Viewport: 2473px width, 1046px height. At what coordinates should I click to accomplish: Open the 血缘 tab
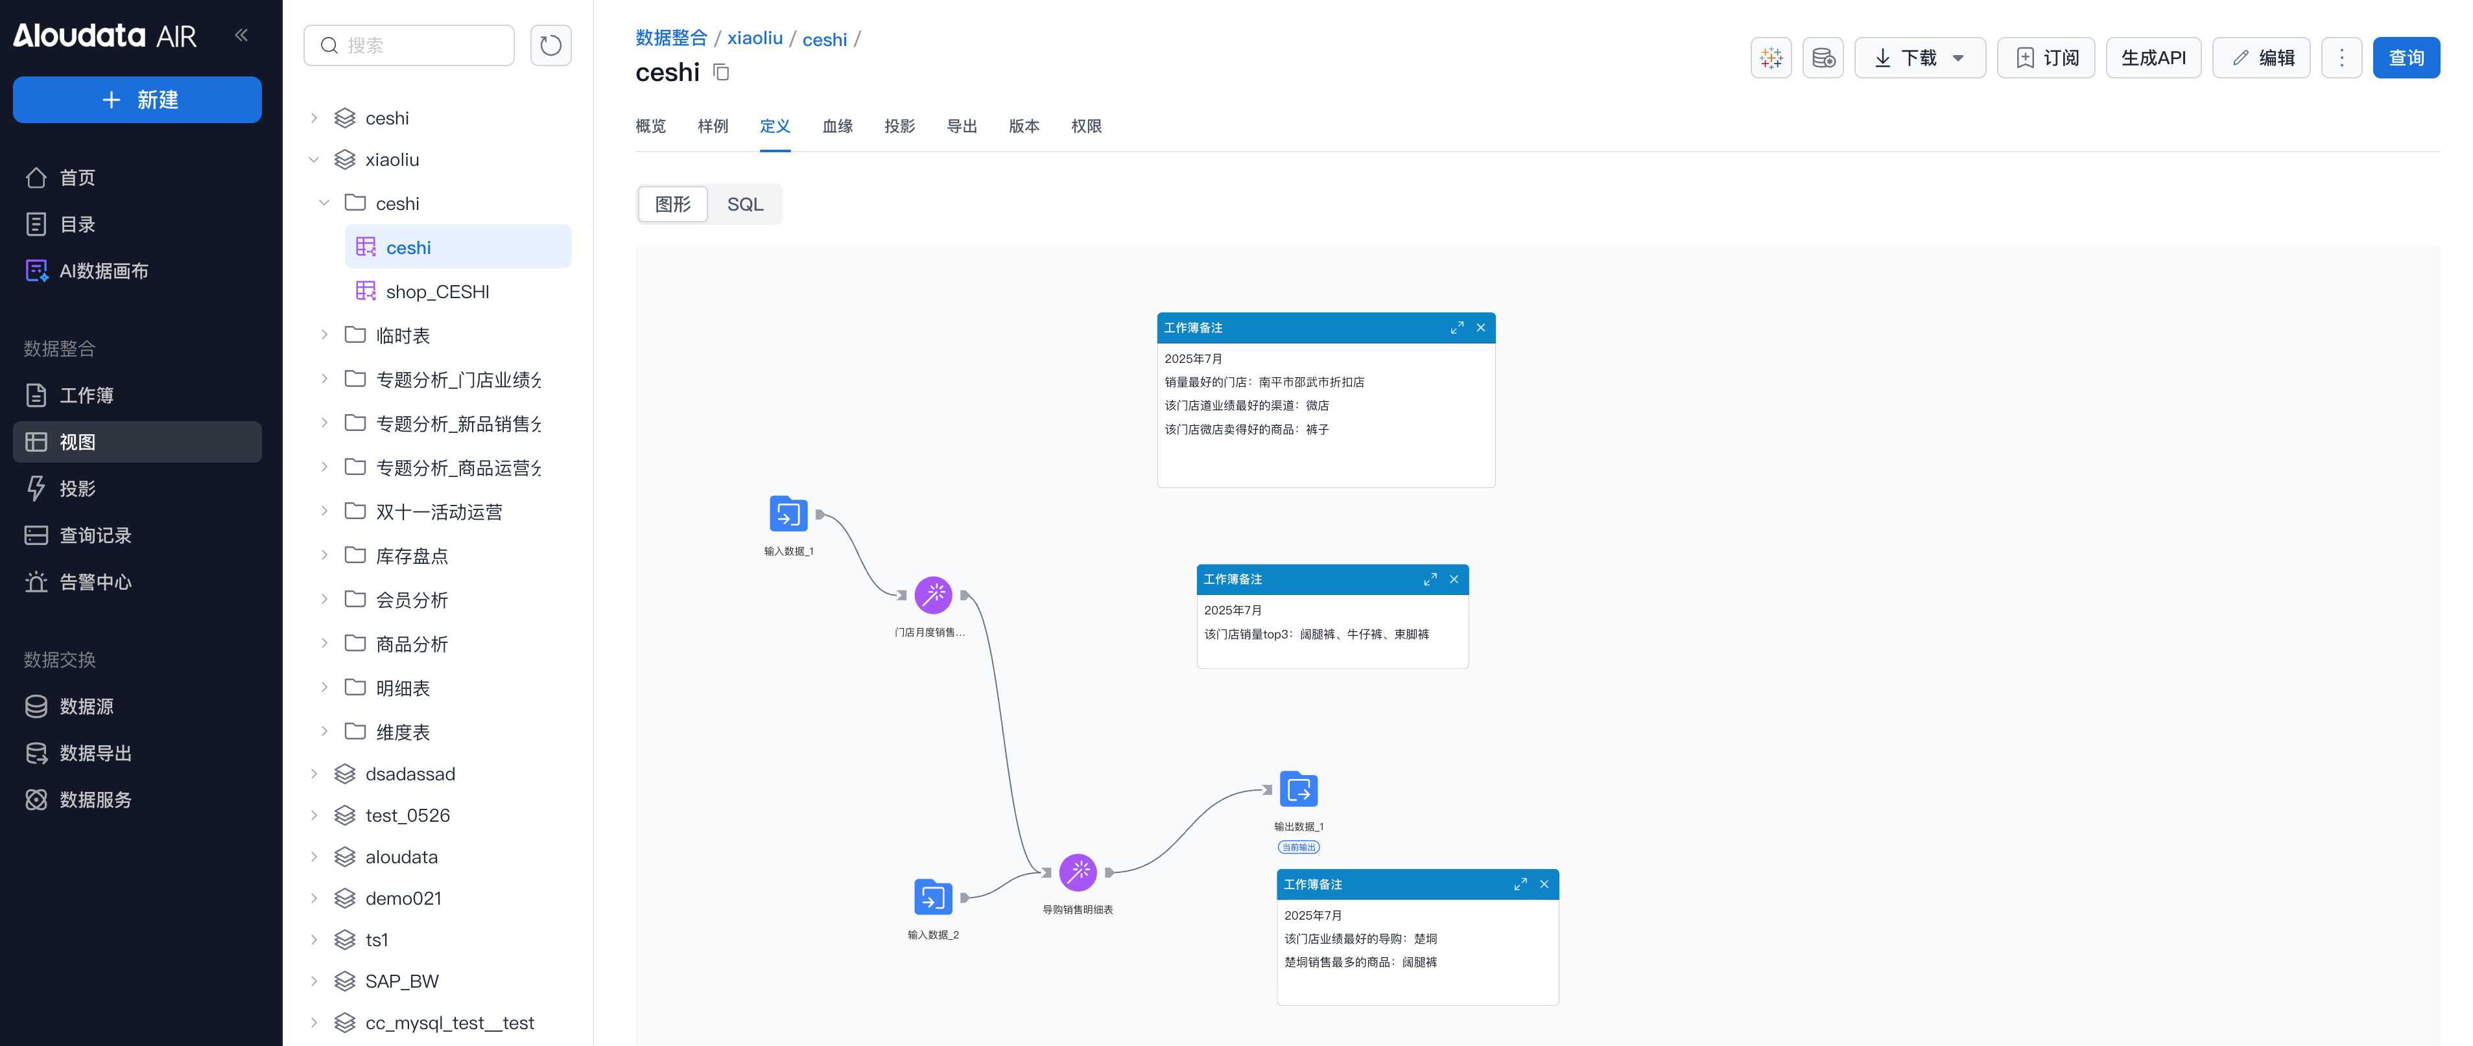point(837,126)
